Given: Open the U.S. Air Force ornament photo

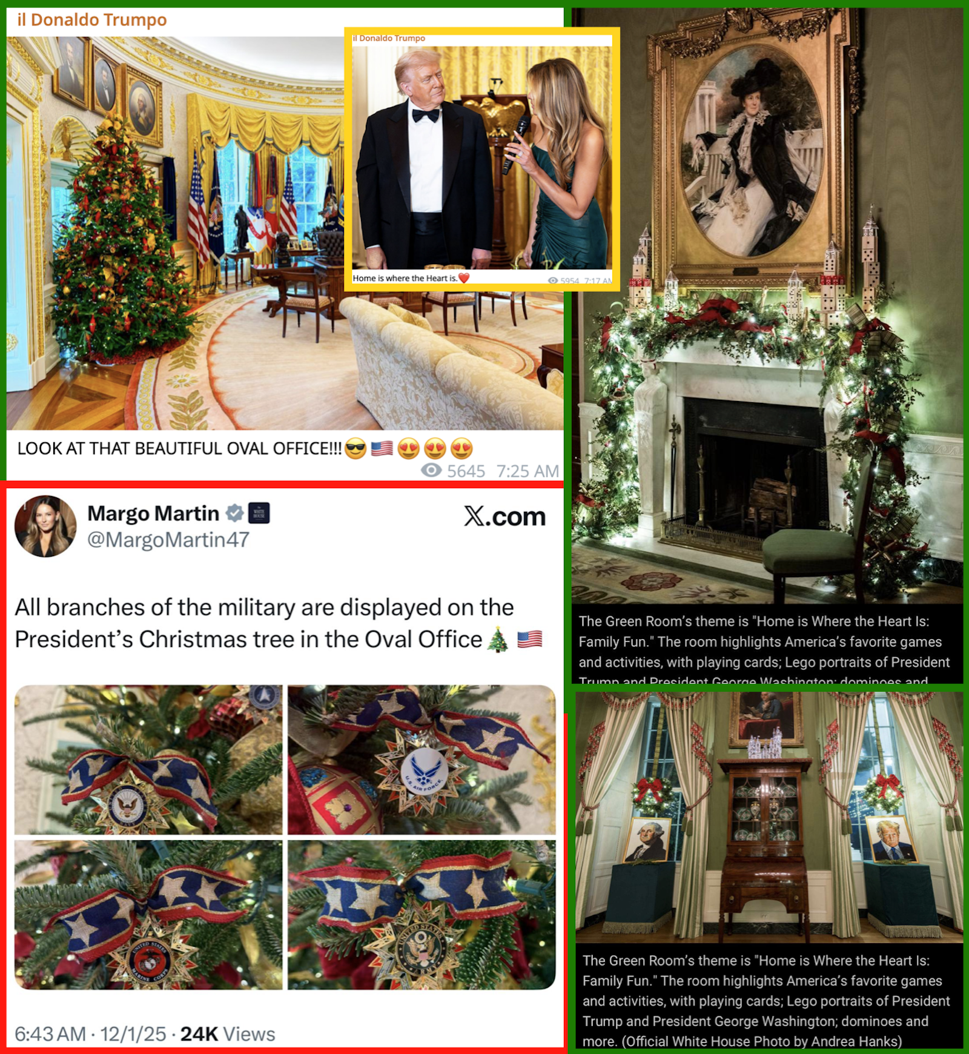Looking at the screenshot, I should pos(422,760).
